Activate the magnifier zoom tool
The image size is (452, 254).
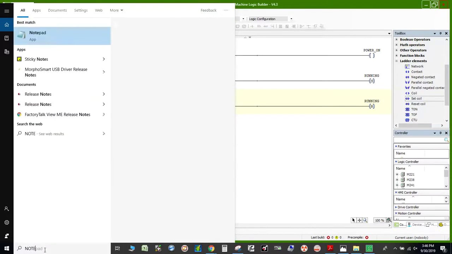pyautogui.click(x=365, y=220)
